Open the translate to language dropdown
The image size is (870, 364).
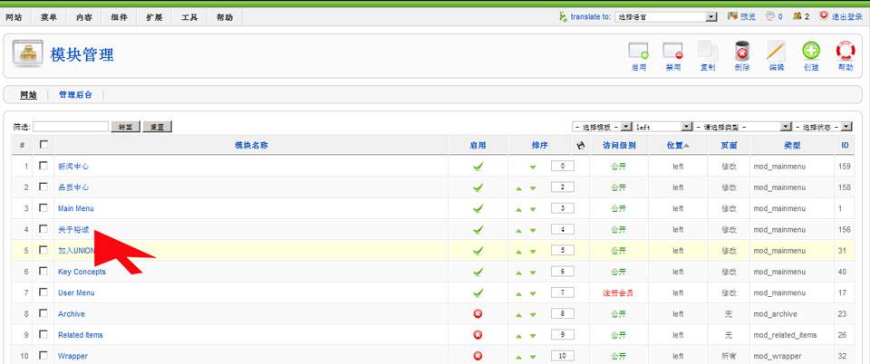pyautogui.click(x=666, y=17)
